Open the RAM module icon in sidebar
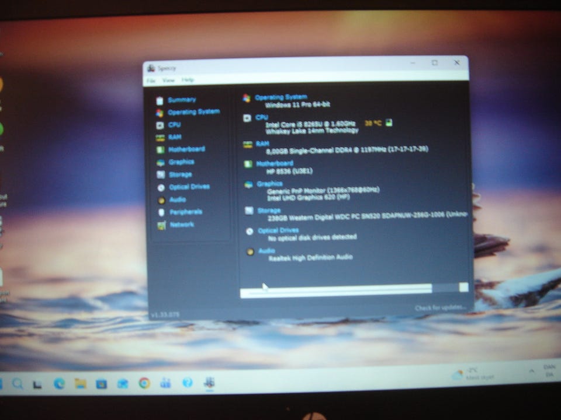This screenshot has height=420, width=561. click(160, 138)
